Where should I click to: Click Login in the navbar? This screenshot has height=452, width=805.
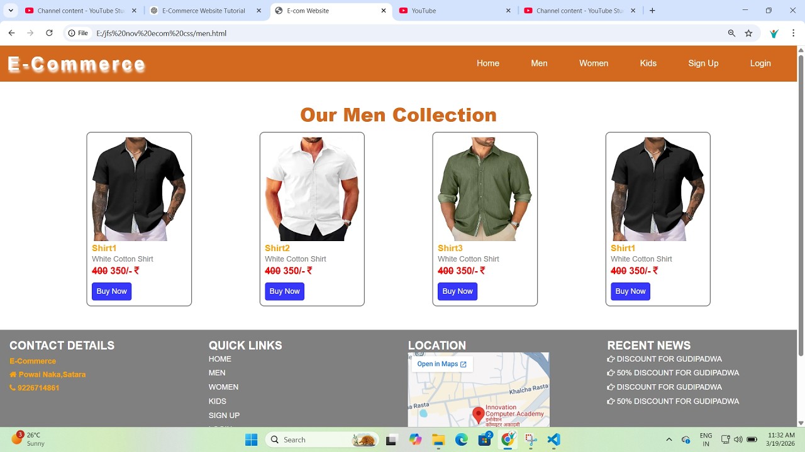tap(760, 63)
